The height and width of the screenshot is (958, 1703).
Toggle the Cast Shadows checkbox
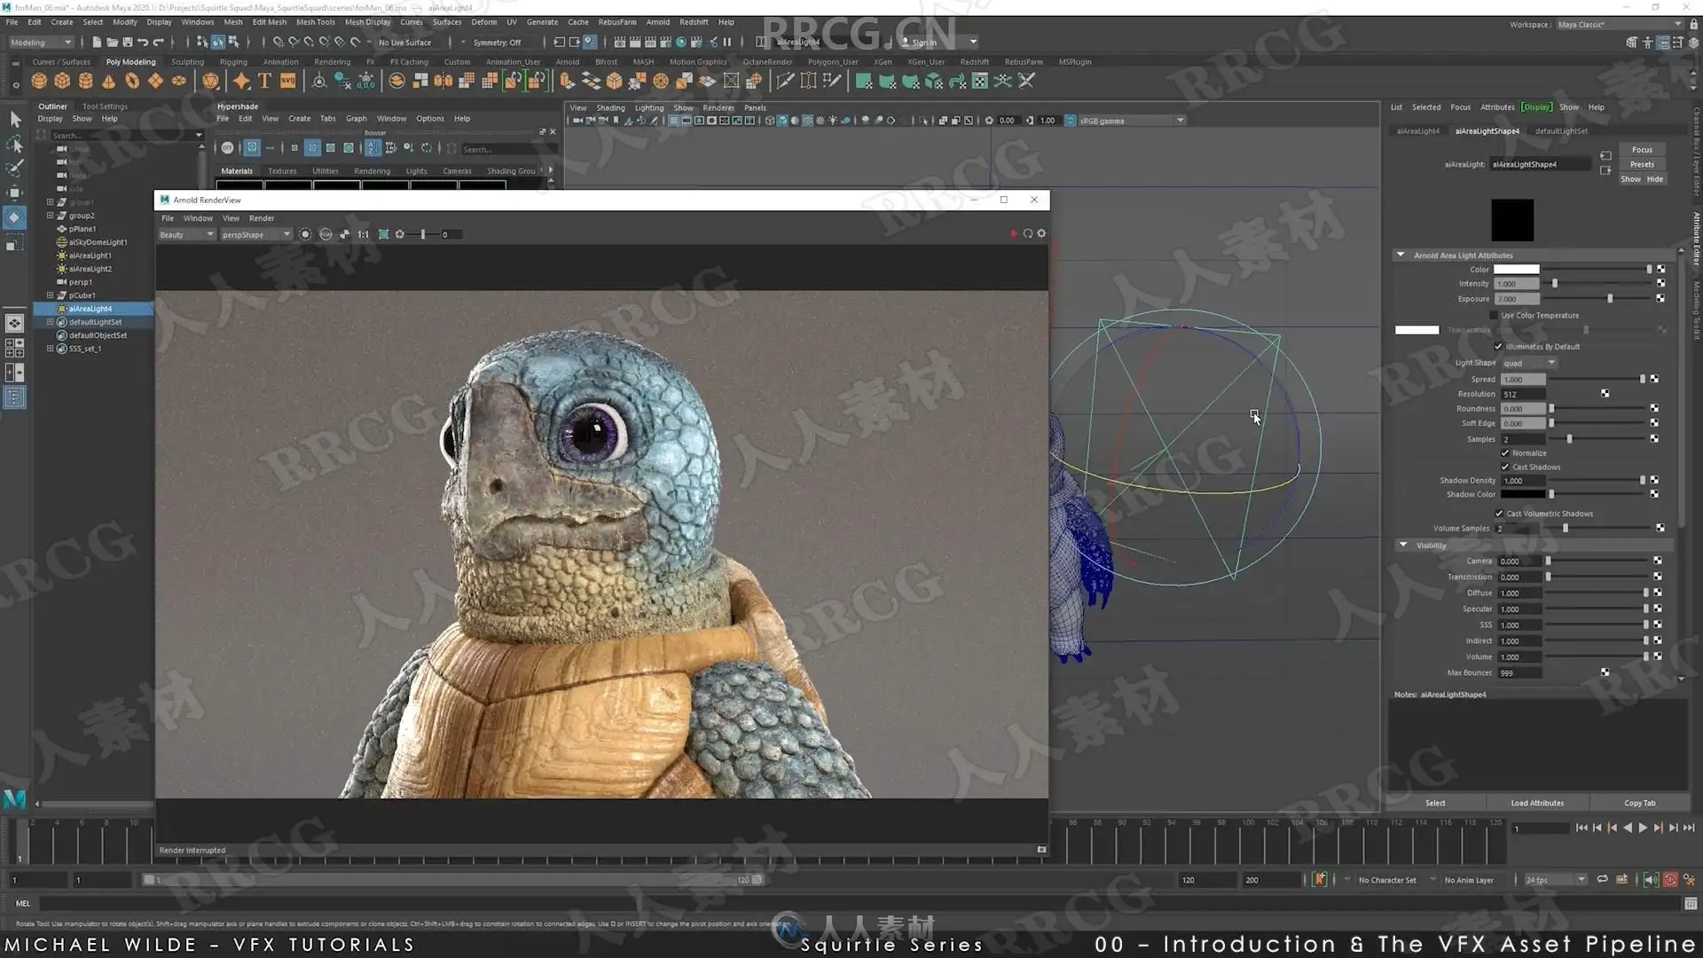click(1505, 467)
